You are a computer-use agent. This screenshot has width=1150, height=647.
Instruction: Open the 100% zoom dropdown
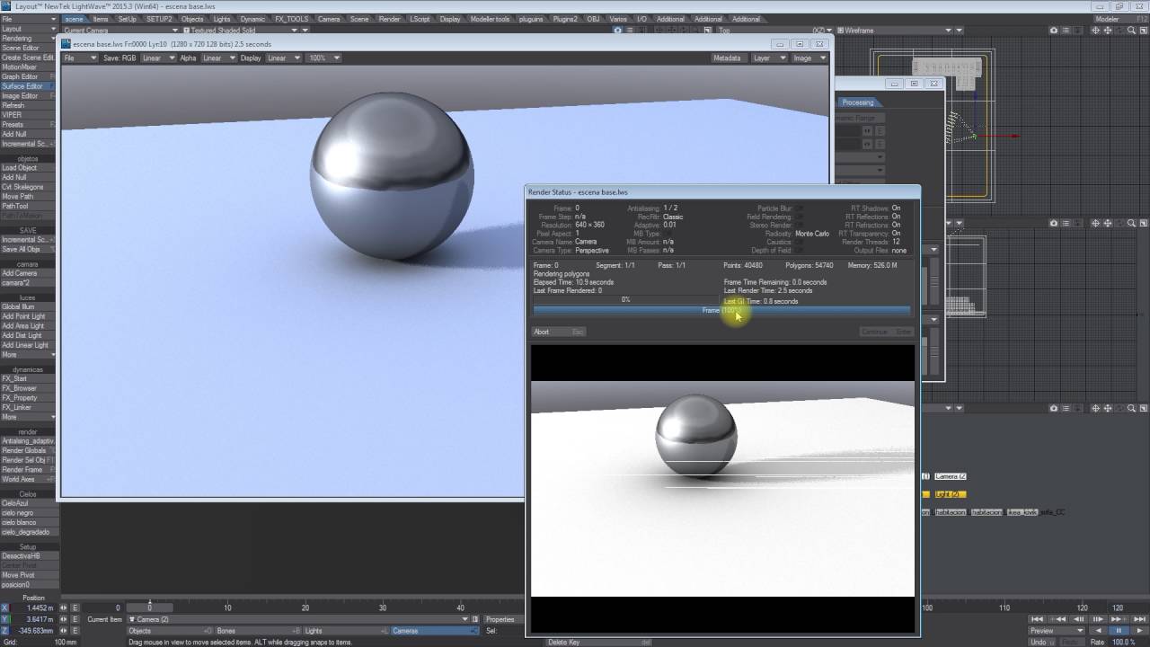click(324, 58)
